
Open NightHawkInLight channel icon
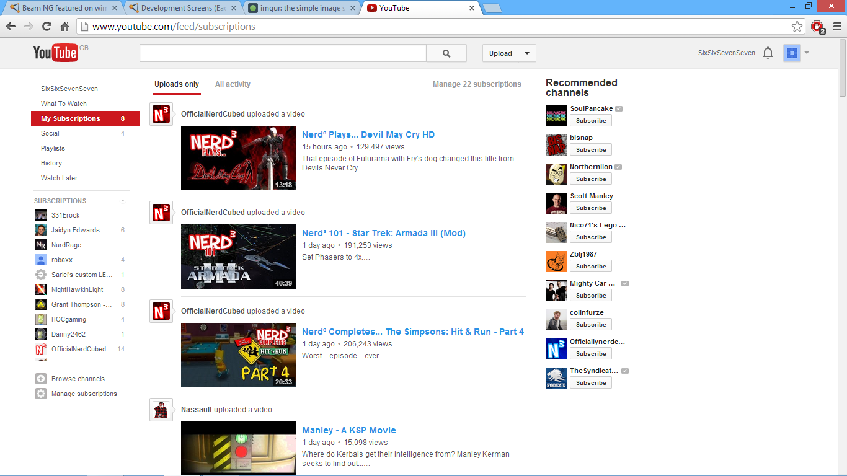[41, 289]
